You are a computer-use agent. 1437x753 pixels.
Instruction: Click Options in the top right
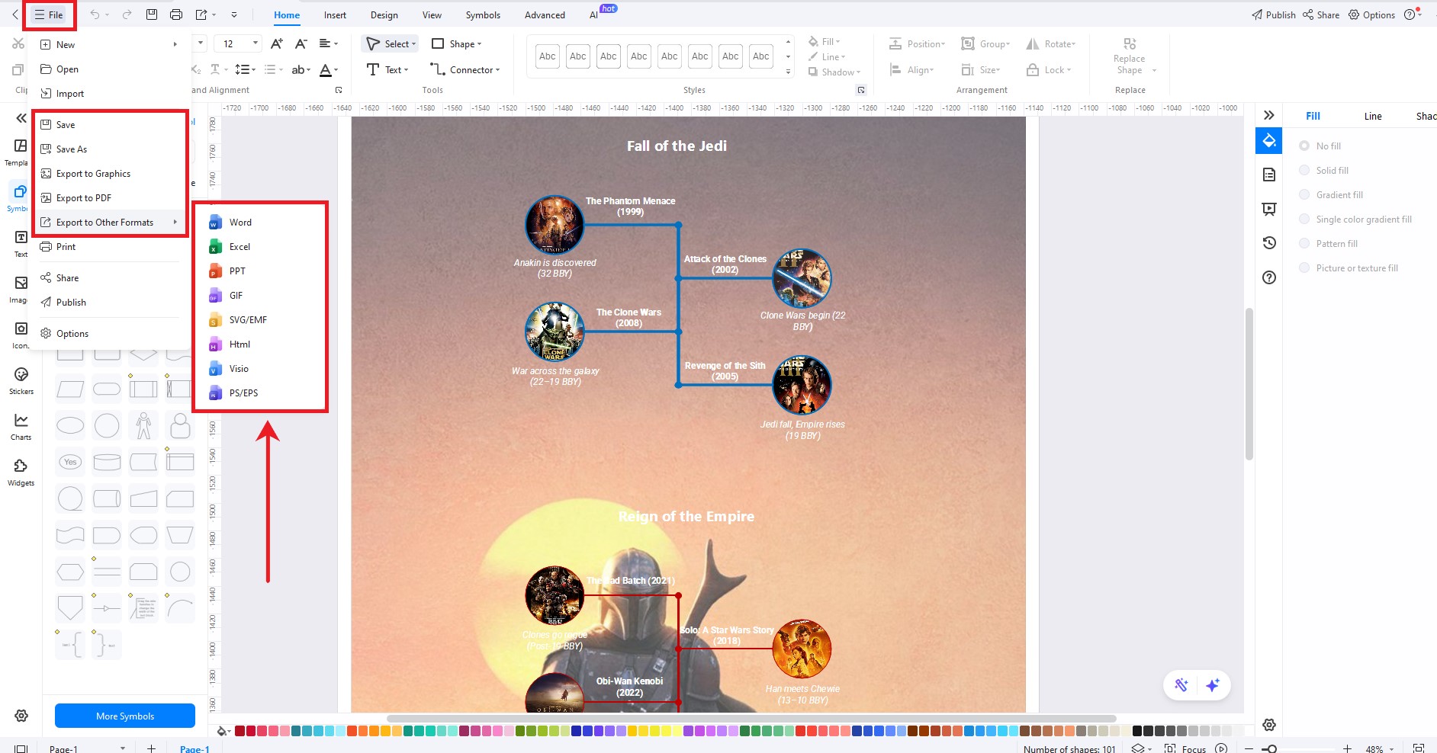[x=1371, y=14]
